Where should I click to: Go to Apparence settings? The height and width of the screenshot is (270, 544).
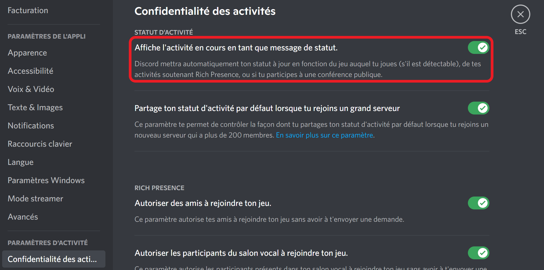pyautogui.click(x=27, y=53)
